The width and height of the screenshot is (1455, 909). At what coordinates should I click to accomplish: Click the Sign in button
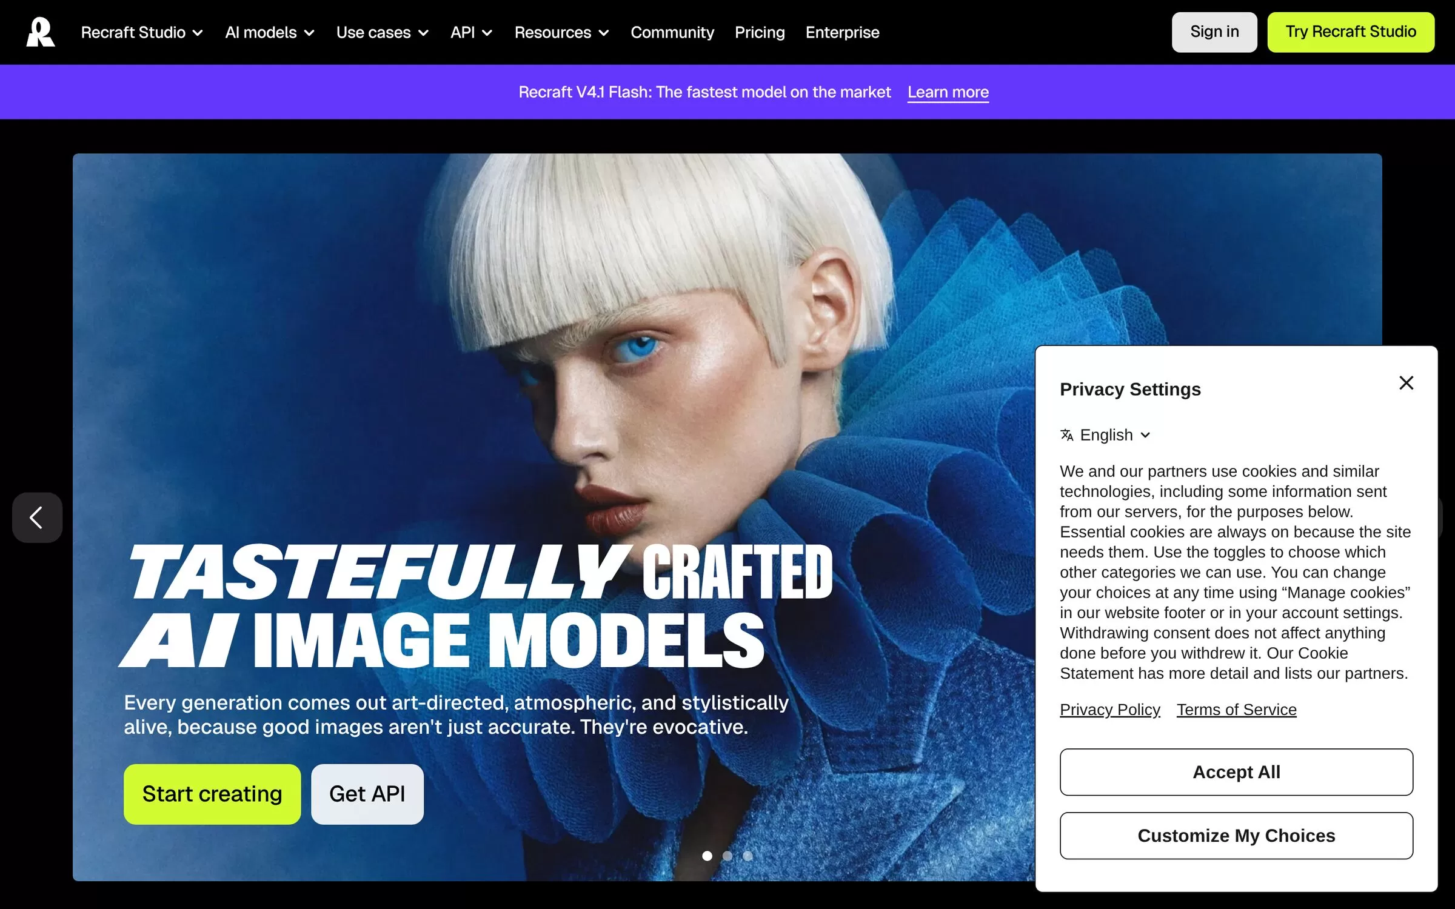pyautogui.click(x=1214, y=32)
